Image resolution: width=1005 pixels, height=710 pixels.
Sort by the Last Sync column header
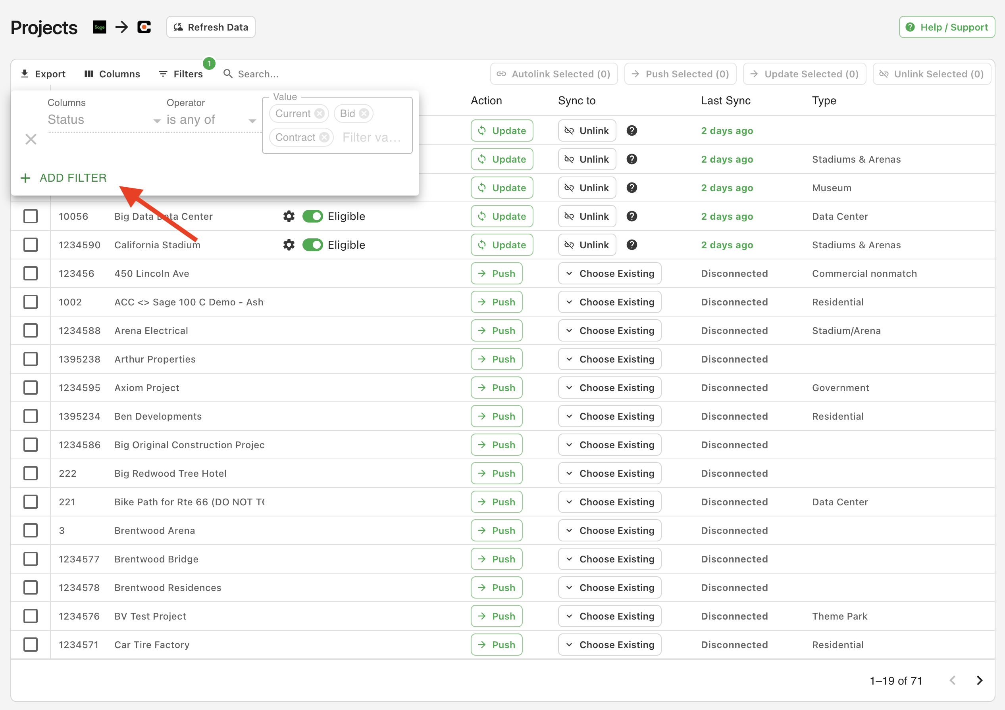pos(725,101)
